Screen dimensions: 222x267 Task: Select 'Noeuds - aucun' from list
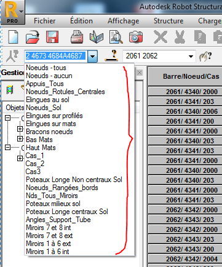pyautogui.click(x=79, y=76)
